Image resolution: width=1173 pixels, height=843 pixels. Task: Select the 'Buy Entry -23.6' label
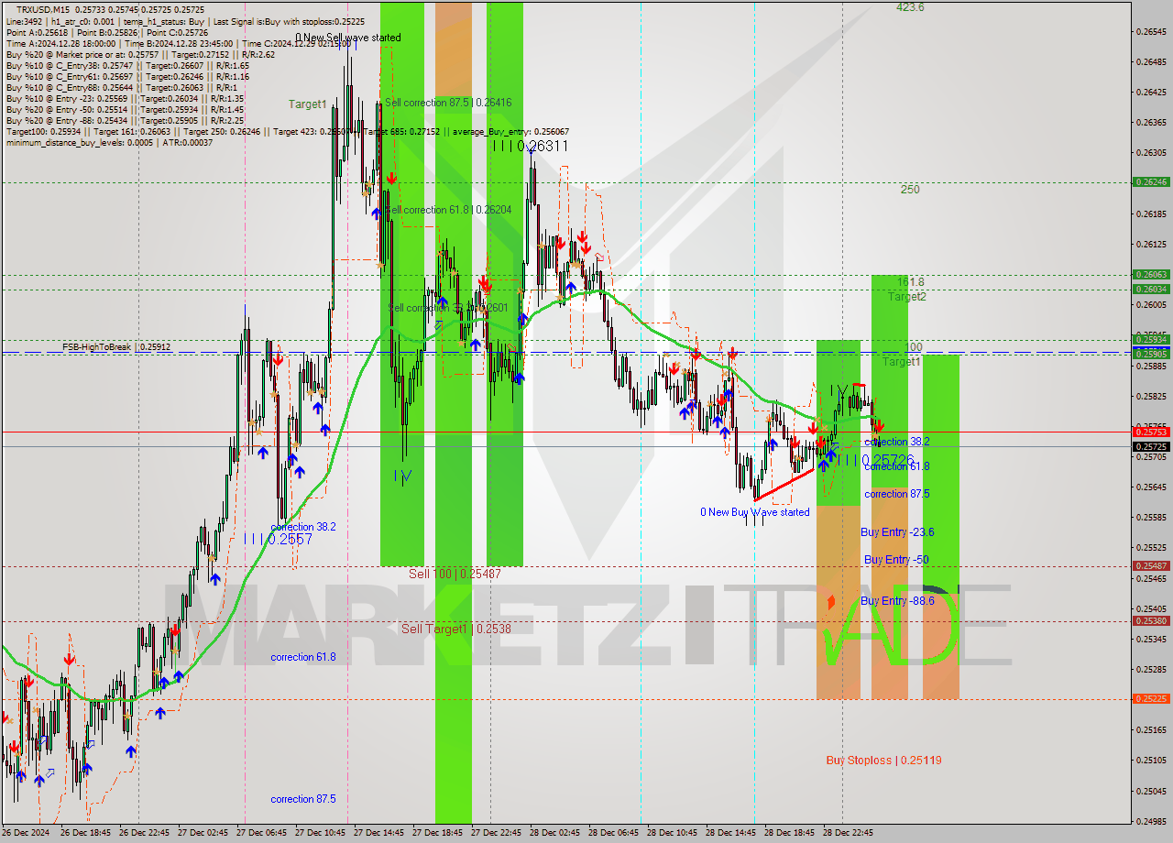tap(897, 532)
